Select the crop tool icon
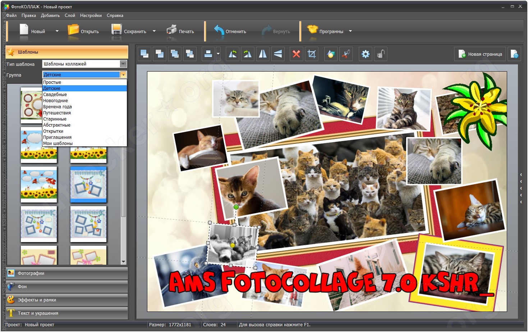The width and height of the screenshot is (528, 332). coord(312,54)
